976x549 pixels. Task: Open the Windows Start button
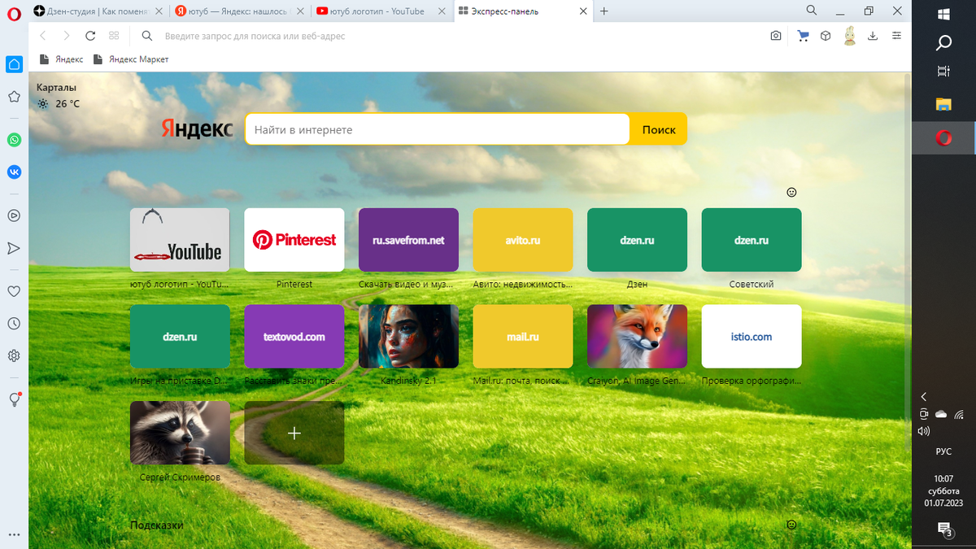(943, 14)
